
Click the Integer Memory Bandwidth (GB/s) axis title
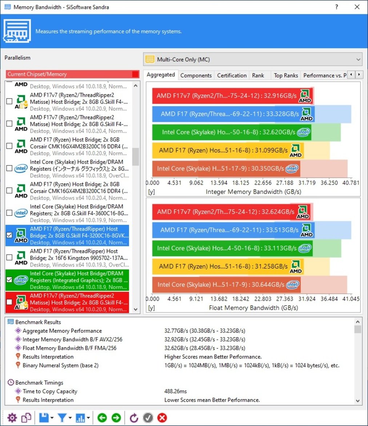pyautogui.click(x=253, y=192)
